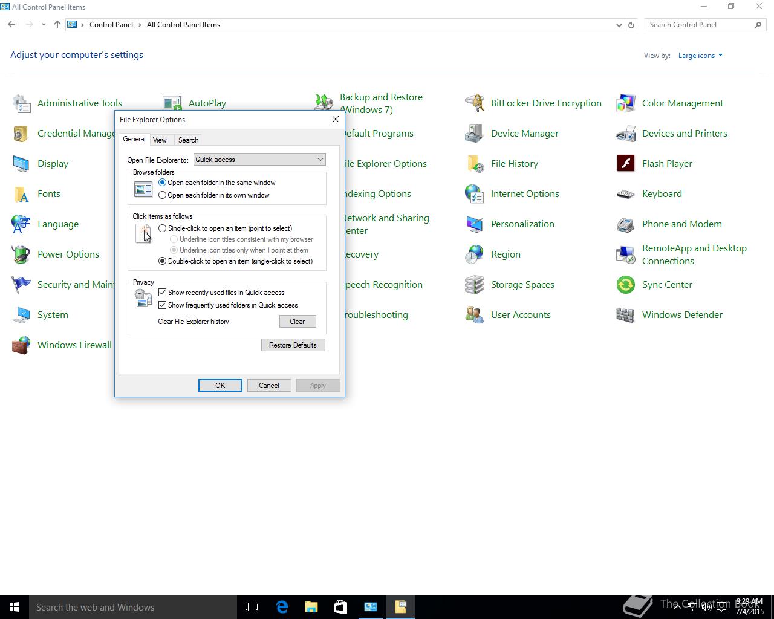Uncheck Show frequently used folders in Quick access
The image size is (774, 619).
coord(162,305)
